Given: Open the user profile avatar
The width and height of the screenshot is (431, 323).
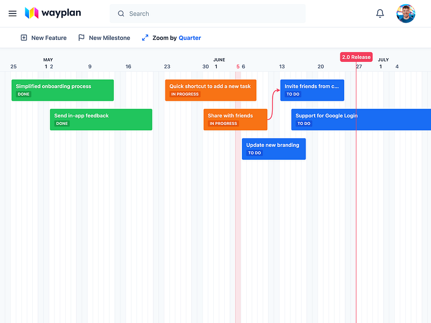Looking at the screenshot, I should 406,13.
